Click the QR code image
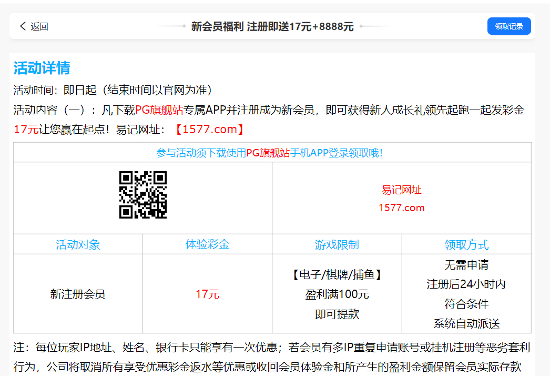Viewport: 550px width, 376px height. pos(142,195)
